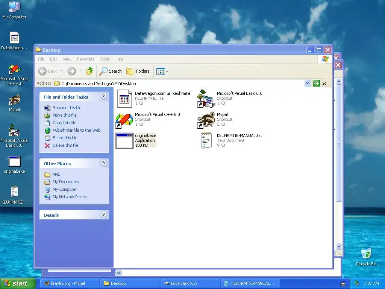
Task: Open the Search toolbar button
Action: pyautogui.click(x=110, y=71)
